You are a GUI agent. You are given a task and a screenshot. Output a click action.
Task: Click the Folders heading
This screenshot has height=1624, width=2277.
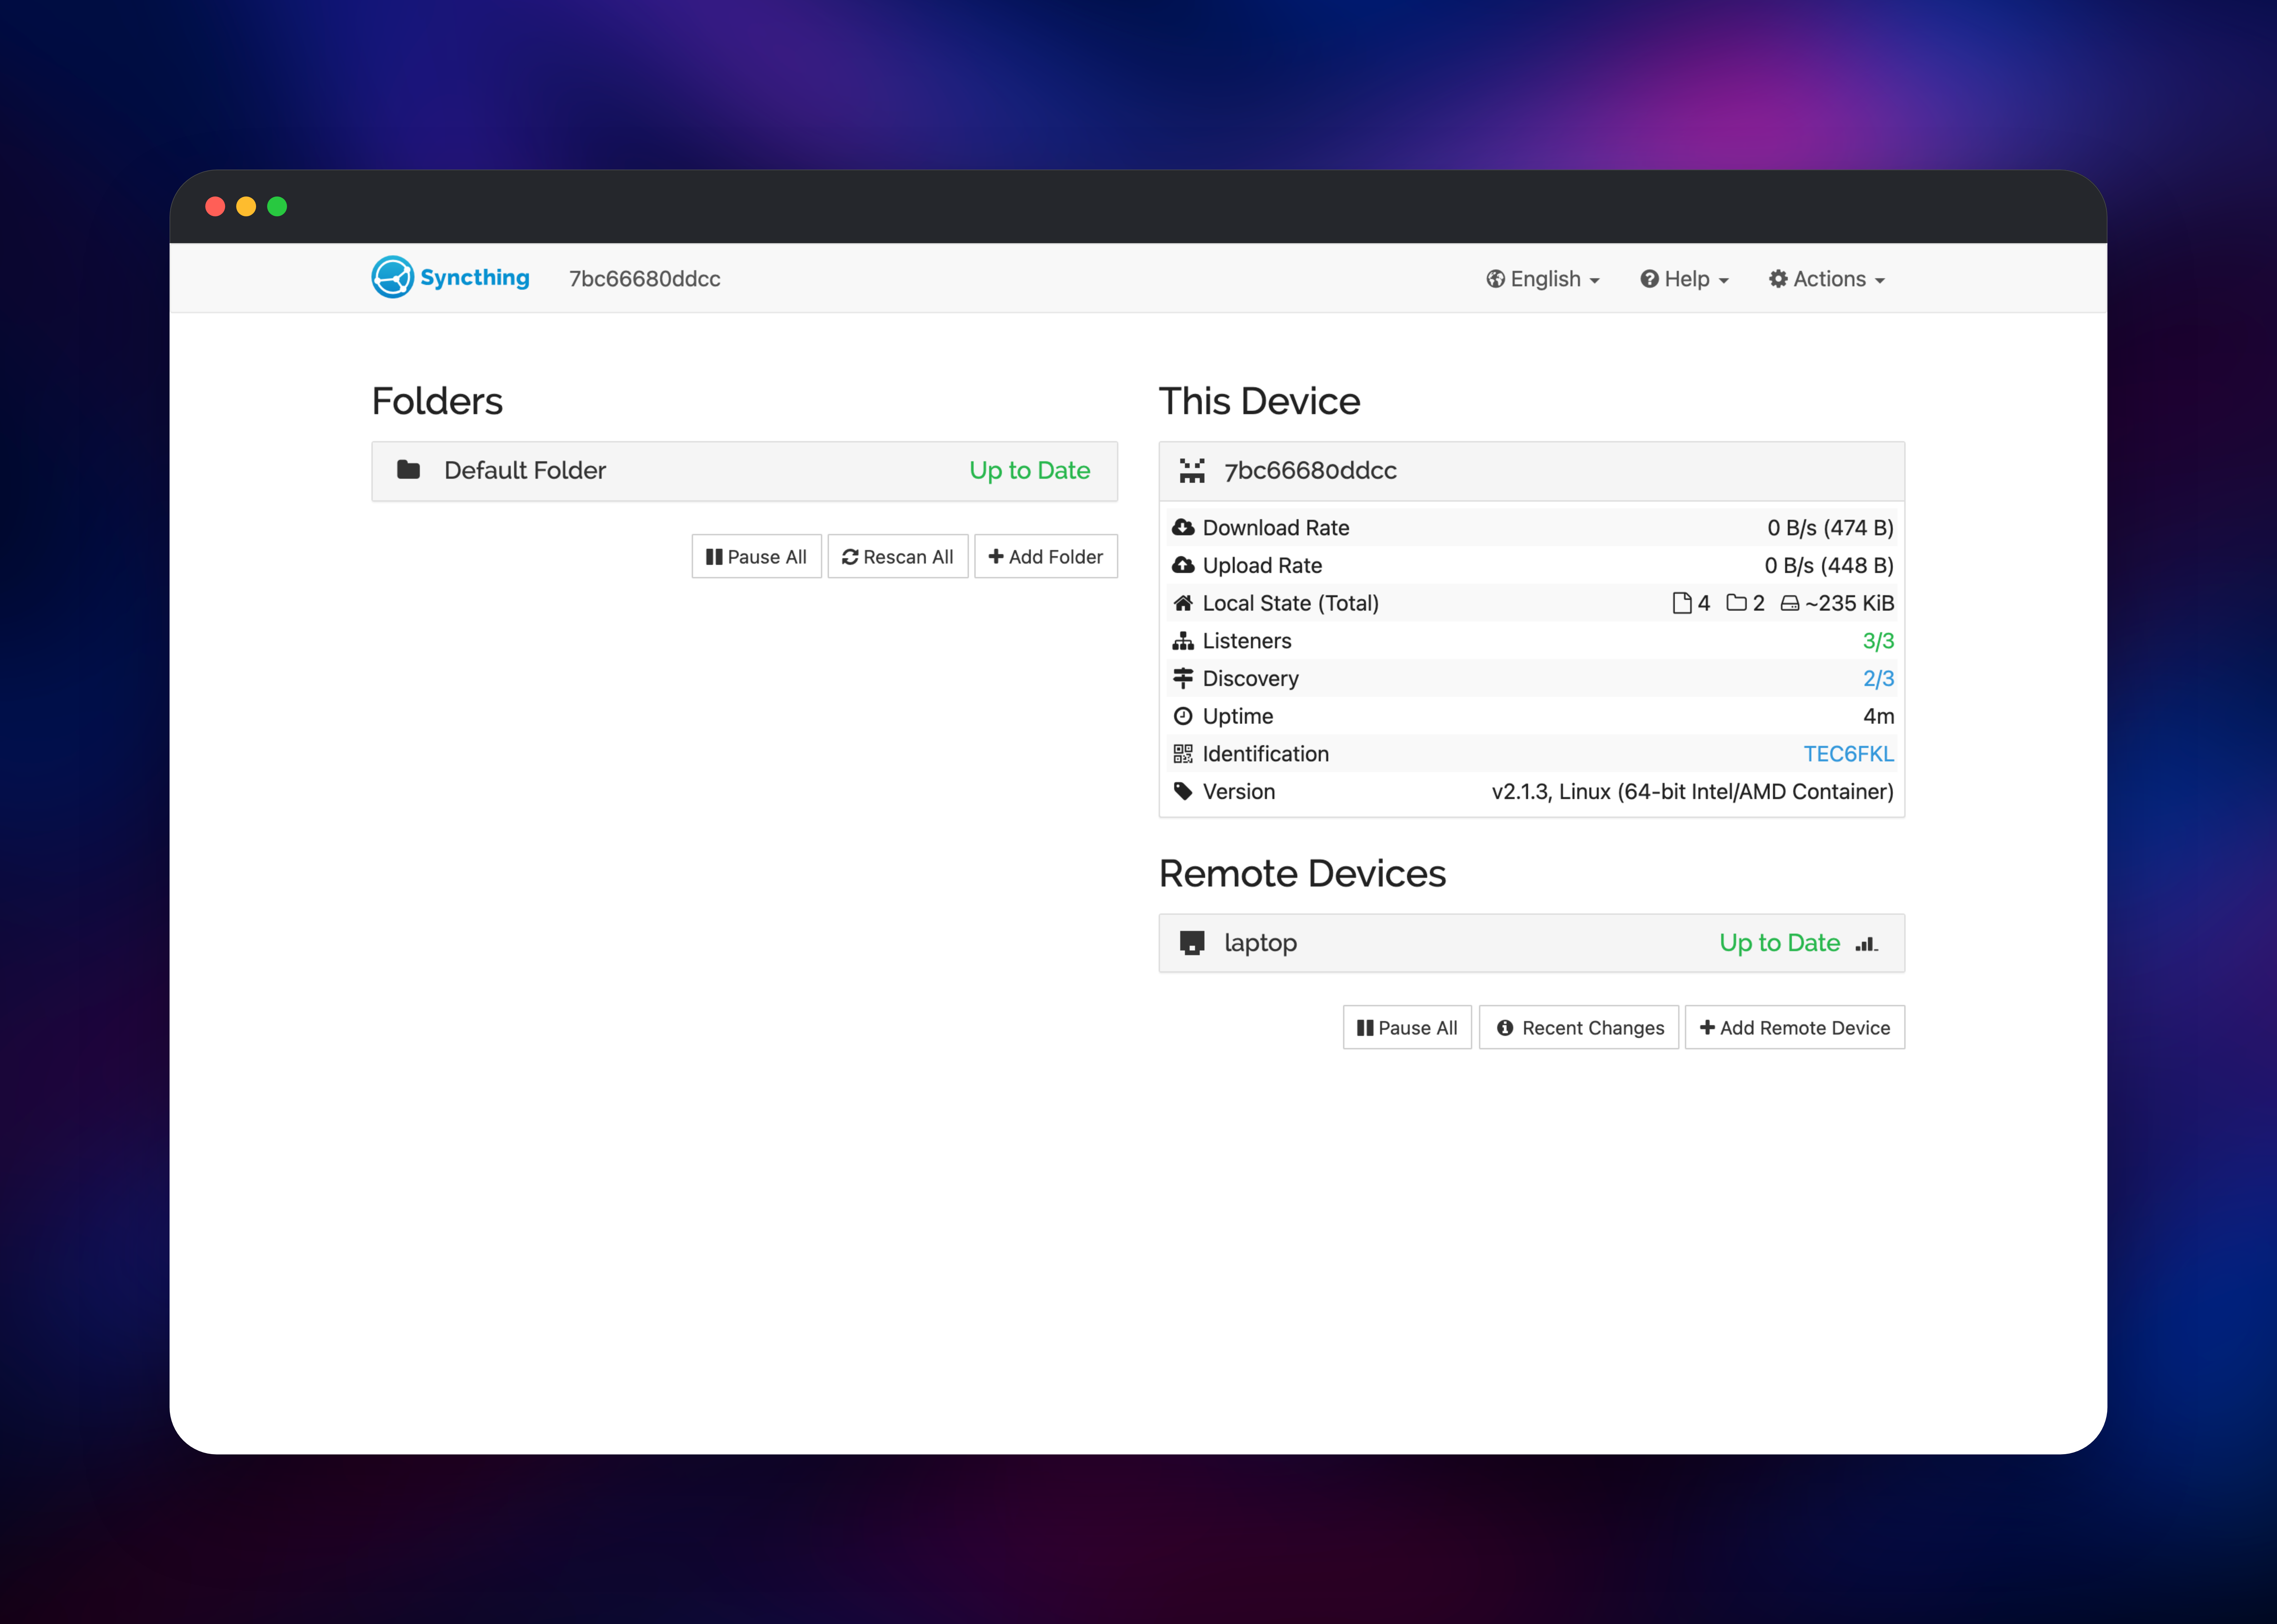[x=437, y=401]
